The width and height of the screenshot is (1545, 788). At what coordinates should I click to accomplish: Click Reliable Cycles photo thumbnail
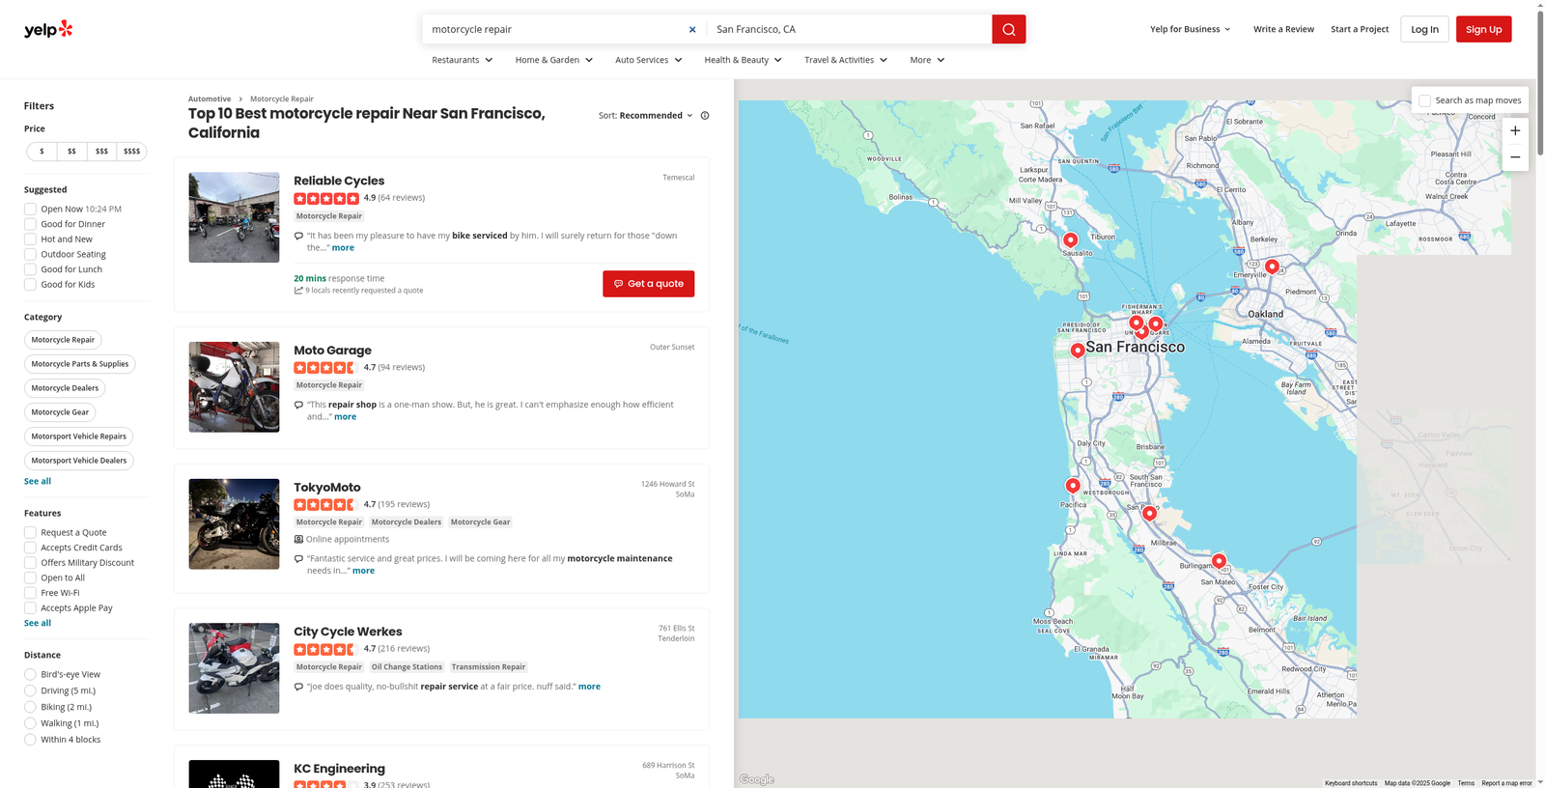point(234,217)
